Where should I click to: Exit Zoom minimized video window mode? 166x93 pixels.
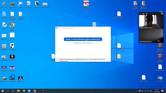(x=162, y=14)
